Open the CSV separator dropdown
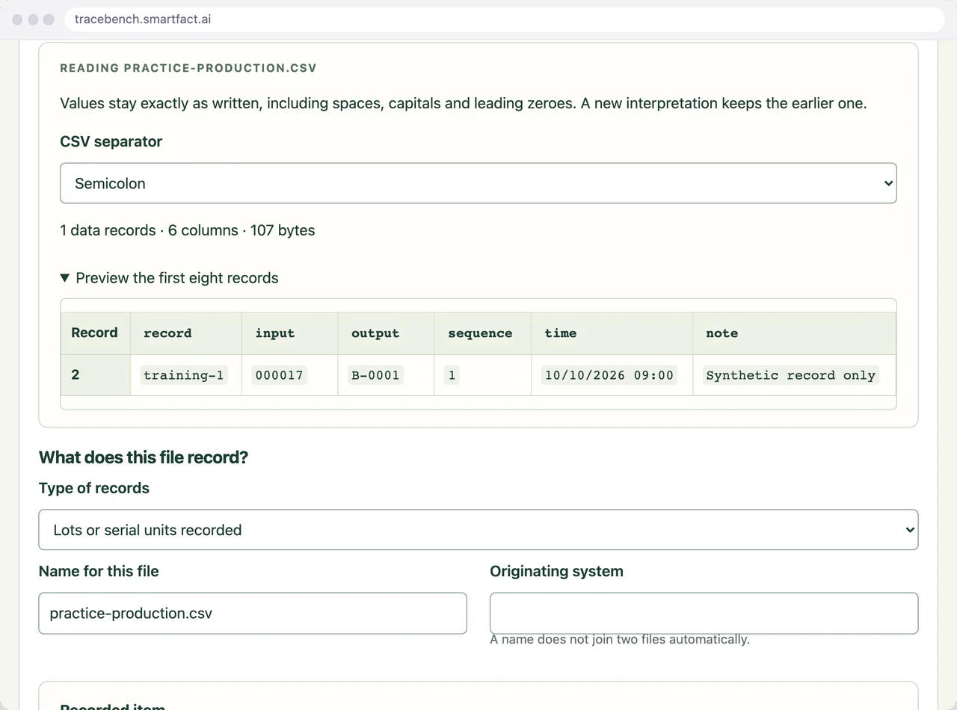The image size is (957, 710). coord(478,183)
